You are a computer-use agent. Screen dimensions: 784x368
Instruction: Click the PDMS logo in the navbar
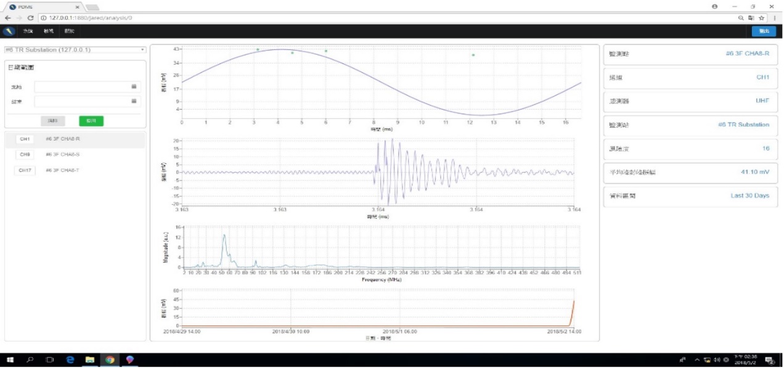click(x=9, y=31)
